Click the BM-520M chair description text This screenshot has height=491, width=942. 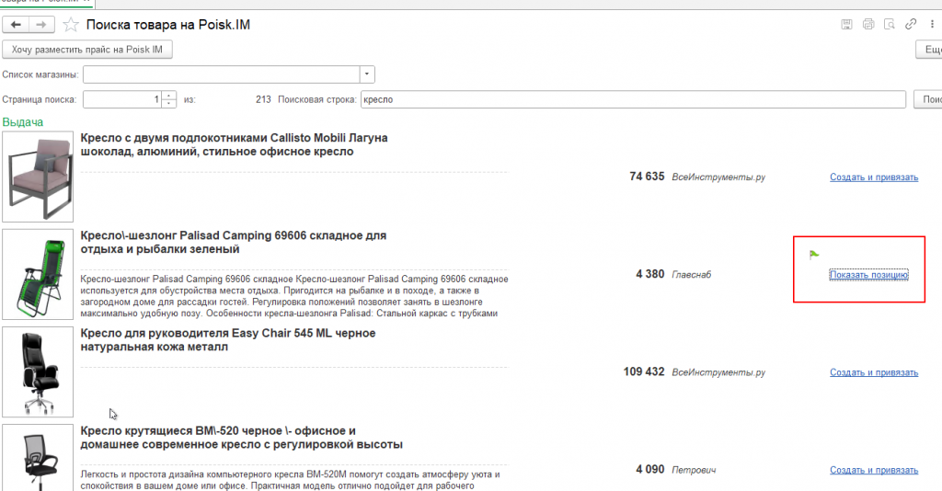point(290,480)
